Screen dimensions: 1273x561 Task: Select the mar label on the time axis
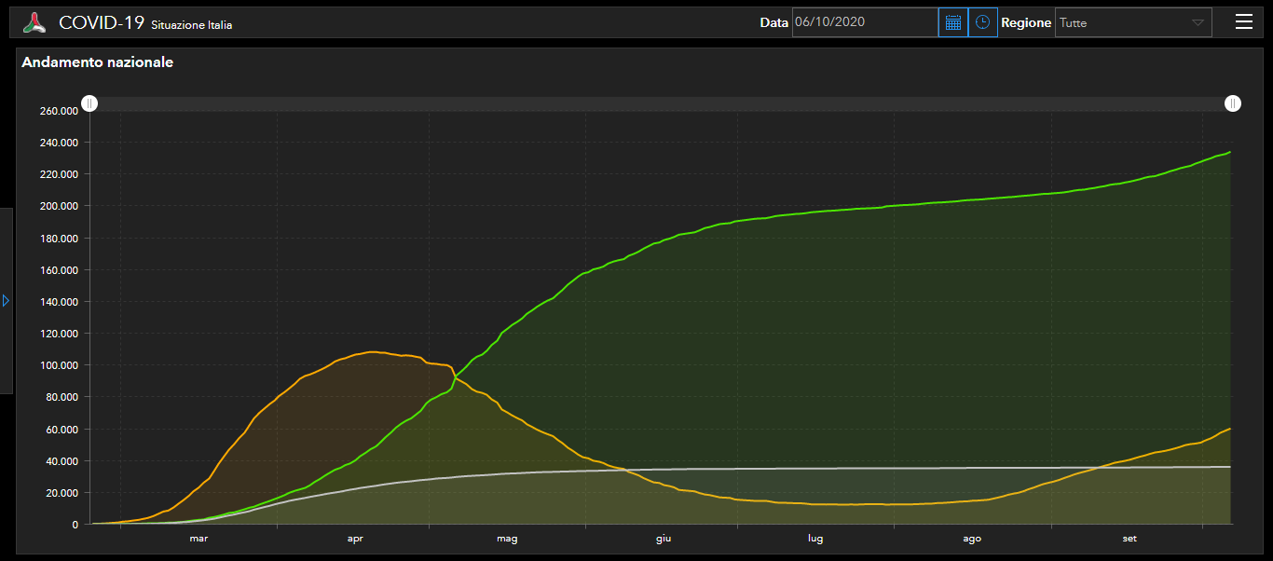(198, 539)
